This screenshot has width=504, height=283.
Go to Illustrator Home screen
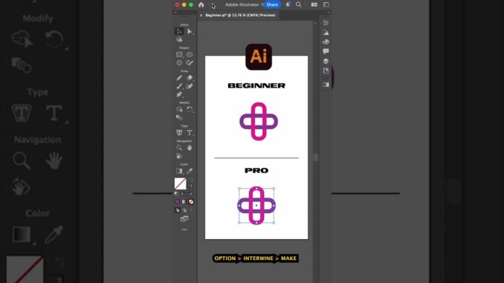[201, 4]
